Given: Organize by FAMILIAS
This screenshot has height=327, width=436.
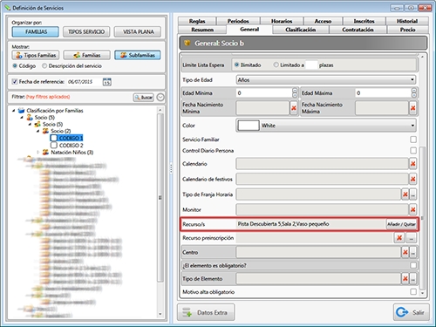Looking at the screenshot, I should click(36, 31).
